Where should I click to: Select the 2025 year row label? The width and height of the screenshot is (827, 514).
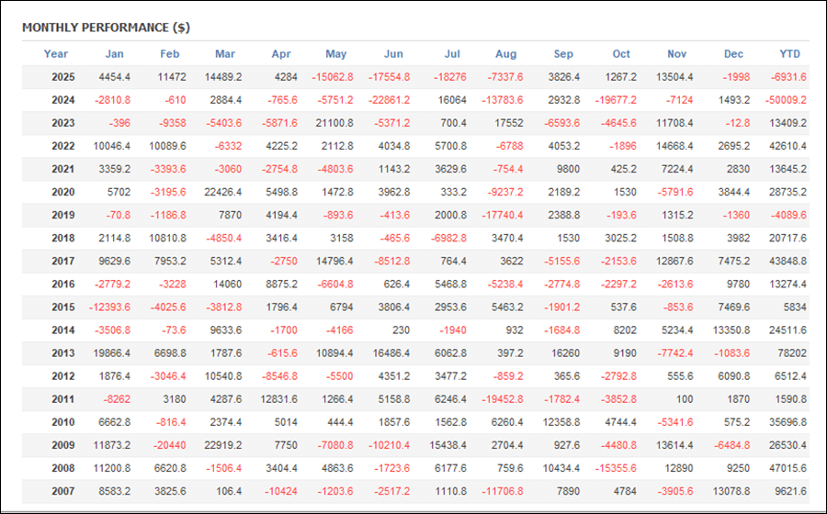[63, 77]
